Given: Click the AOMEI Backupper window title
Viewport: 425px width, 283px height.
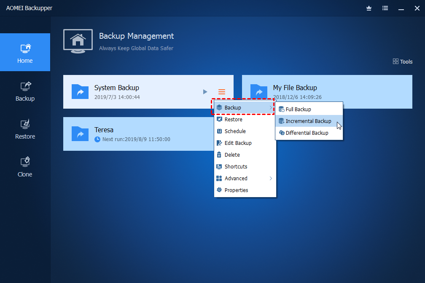Looking at the screenshot, I should coord(29,8).
